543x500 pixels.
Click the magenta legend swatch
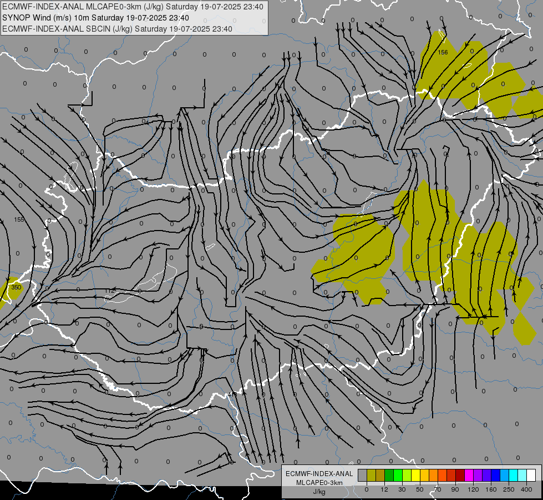pos(469,475)
